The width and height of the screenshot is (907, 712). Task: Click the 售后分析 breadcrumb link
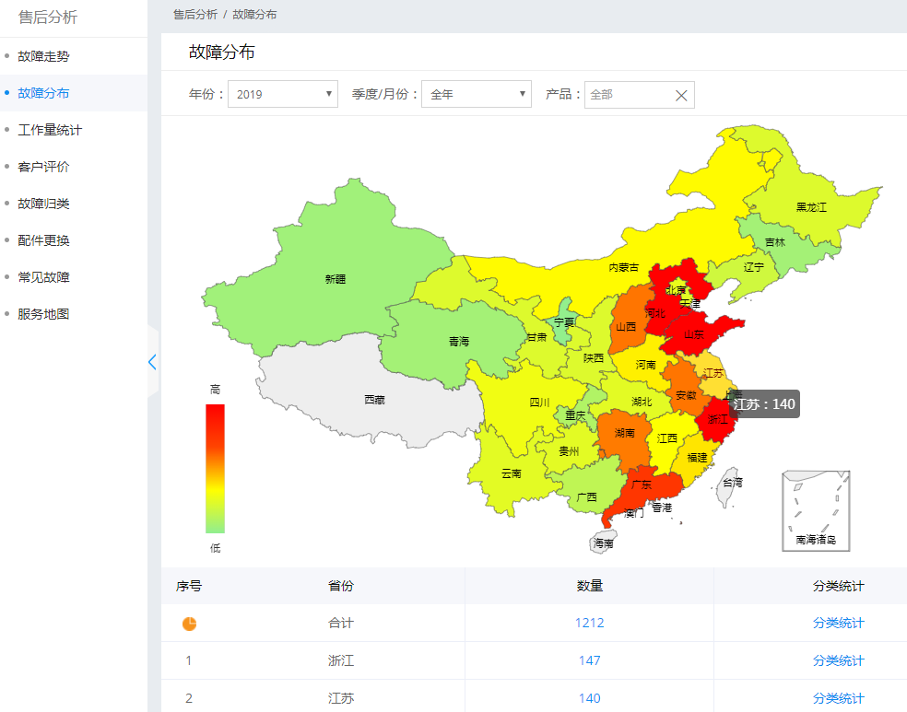pos(195,15)
